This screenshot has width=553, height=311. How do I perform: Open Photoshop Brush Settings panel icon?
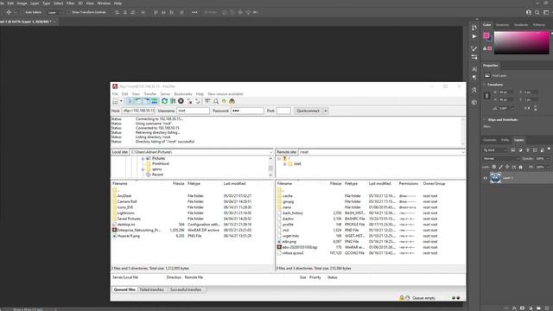(x=474, y=48)
